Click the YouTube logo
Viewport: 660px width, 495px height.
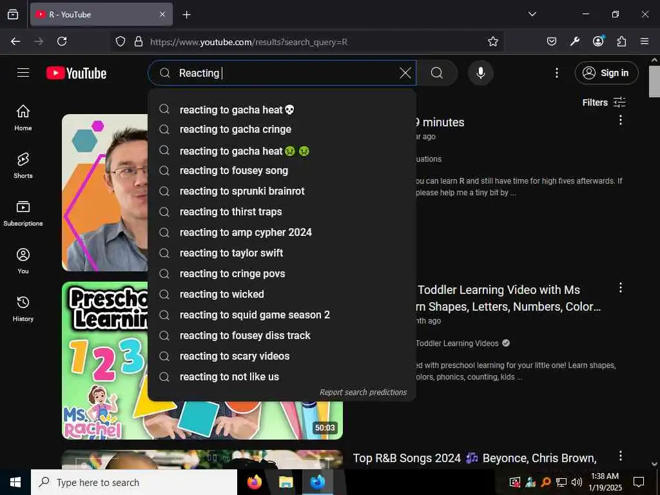(x=76, y=73)
